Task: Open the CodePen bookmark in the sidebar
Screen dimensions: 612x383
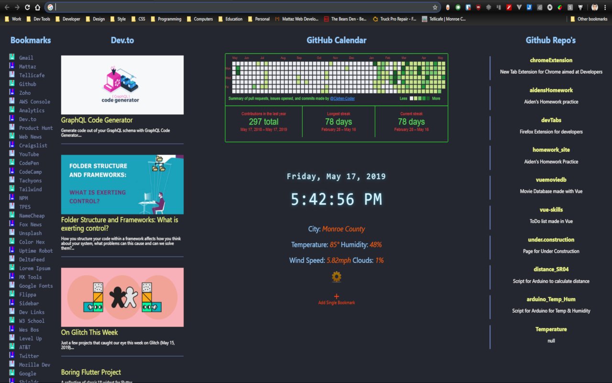Action: coord(29,163)
